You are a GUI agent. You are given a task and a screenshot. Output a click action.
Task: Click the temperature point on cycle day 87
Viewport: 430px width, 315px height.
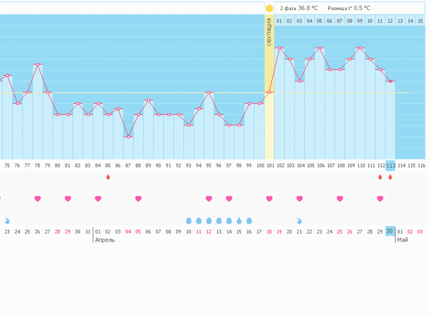(128, 137)
